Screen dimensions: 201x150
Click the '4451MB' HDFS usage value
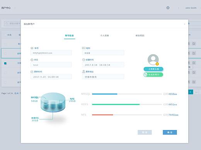pos(173,104)
